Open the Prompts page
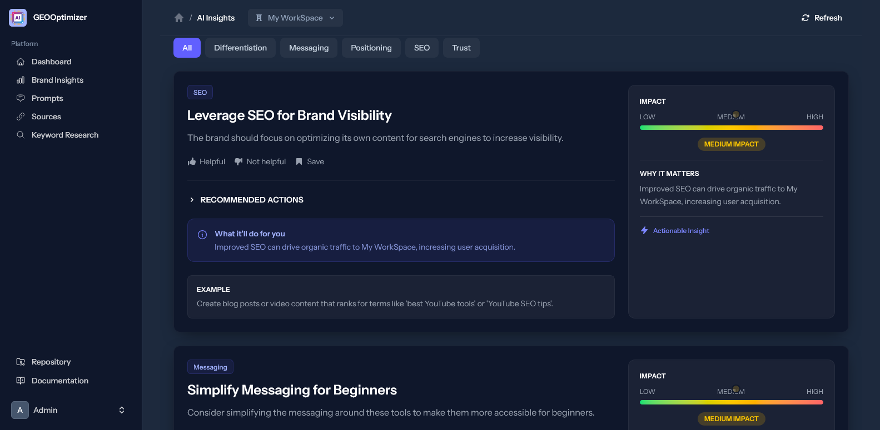 tap(71, 98)
